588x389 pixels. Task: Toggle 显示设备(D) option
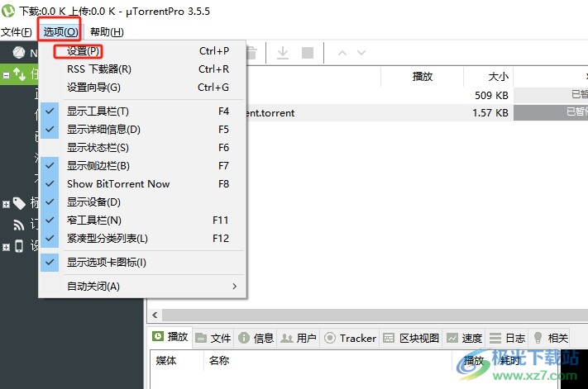click(143, 202)
